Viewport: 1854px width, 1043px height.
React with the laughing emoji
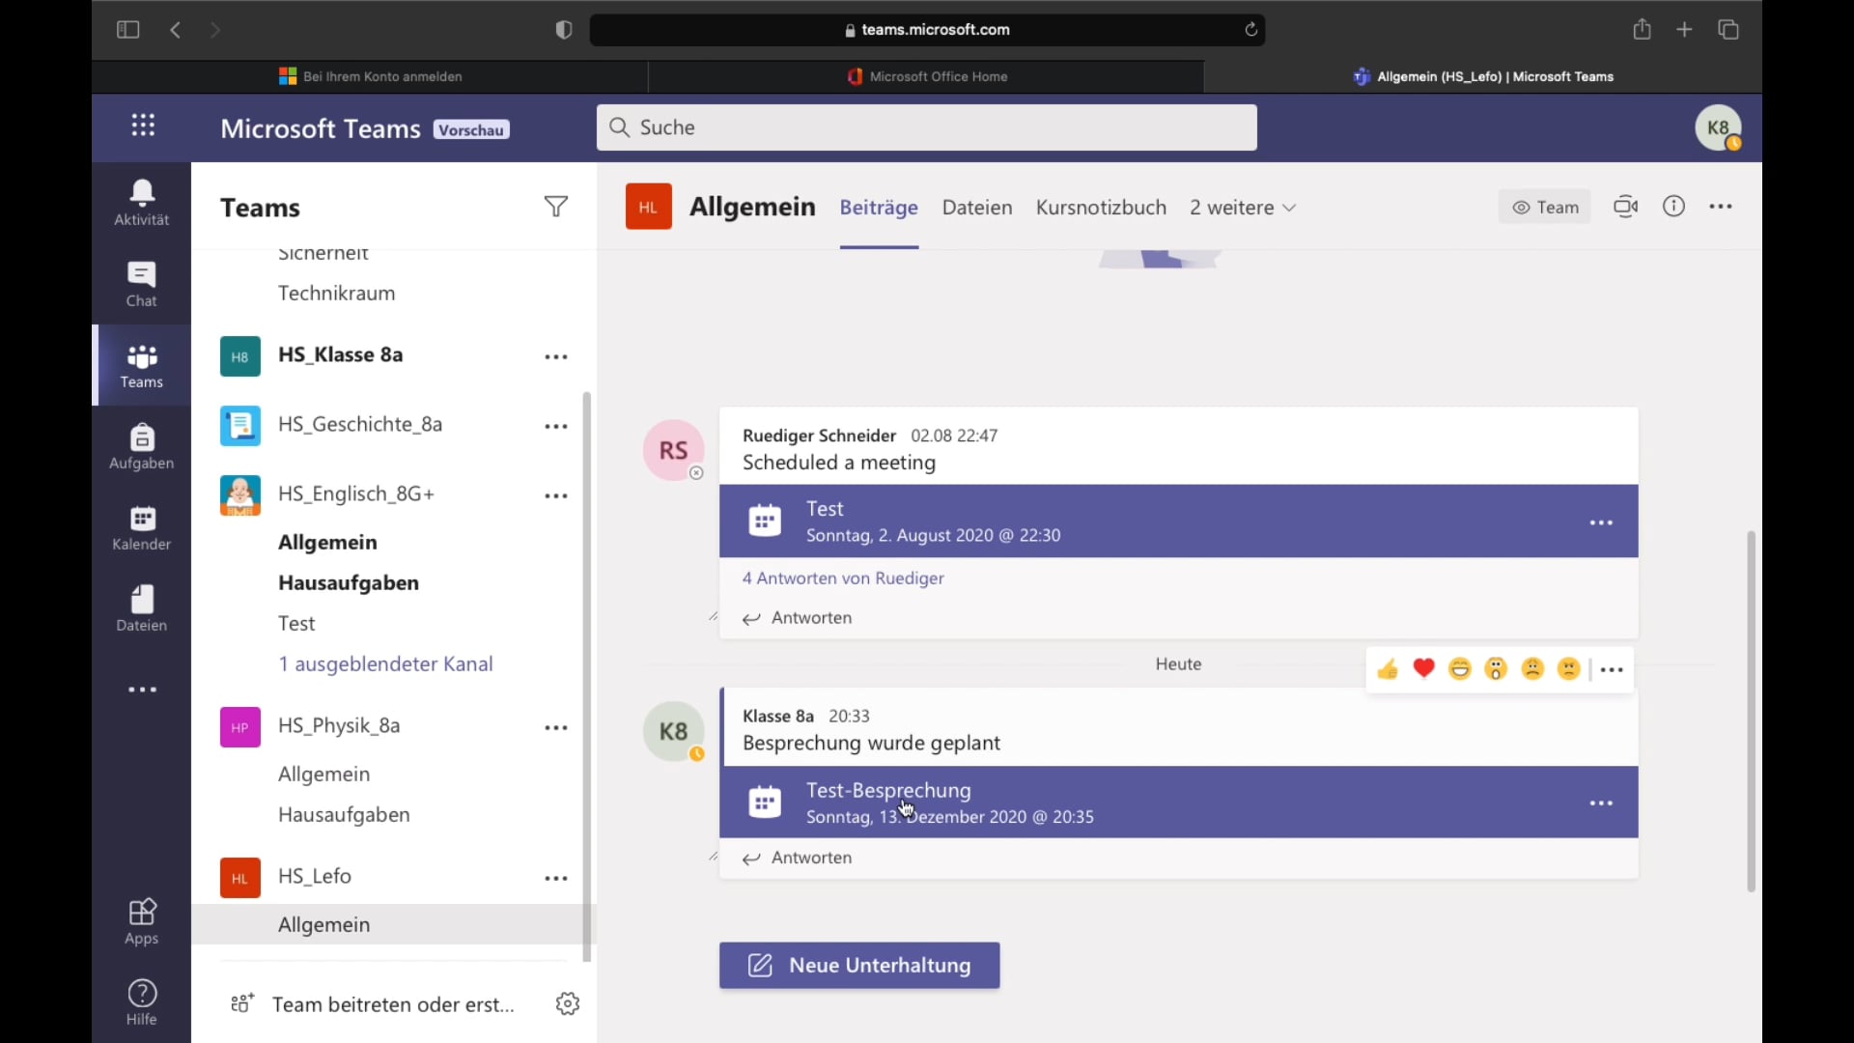coord(1459,668)
